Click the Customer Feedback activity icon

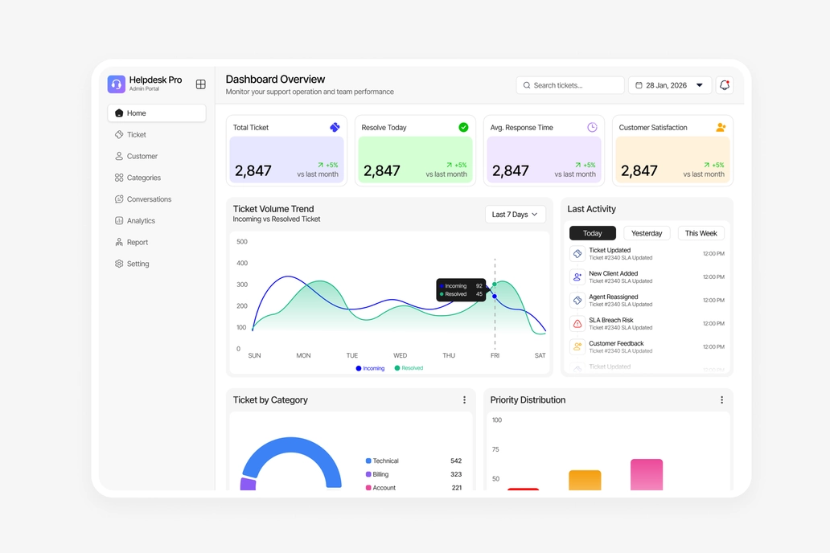point(577,346)
